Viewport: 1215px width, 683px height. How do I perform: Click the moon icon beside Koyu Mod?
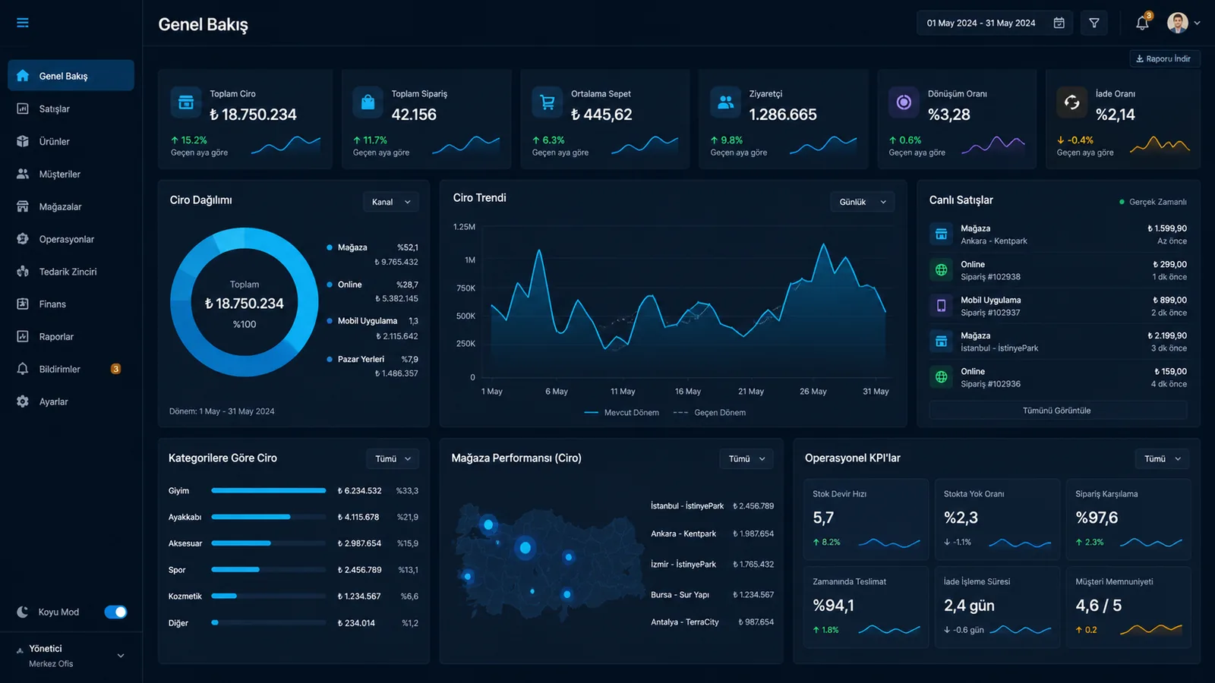(23, 612)
